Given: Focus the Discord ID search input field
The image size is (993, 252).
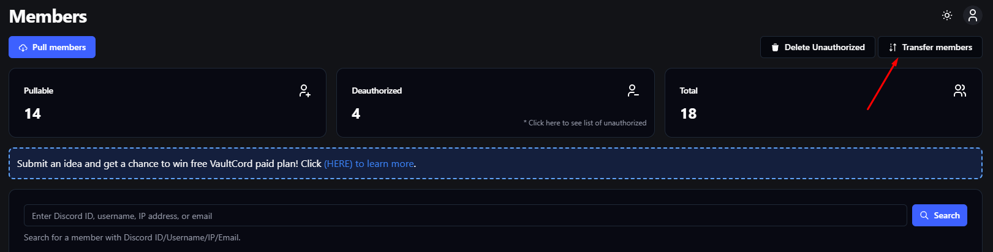Looking at the screenshot, I should 465,216.
